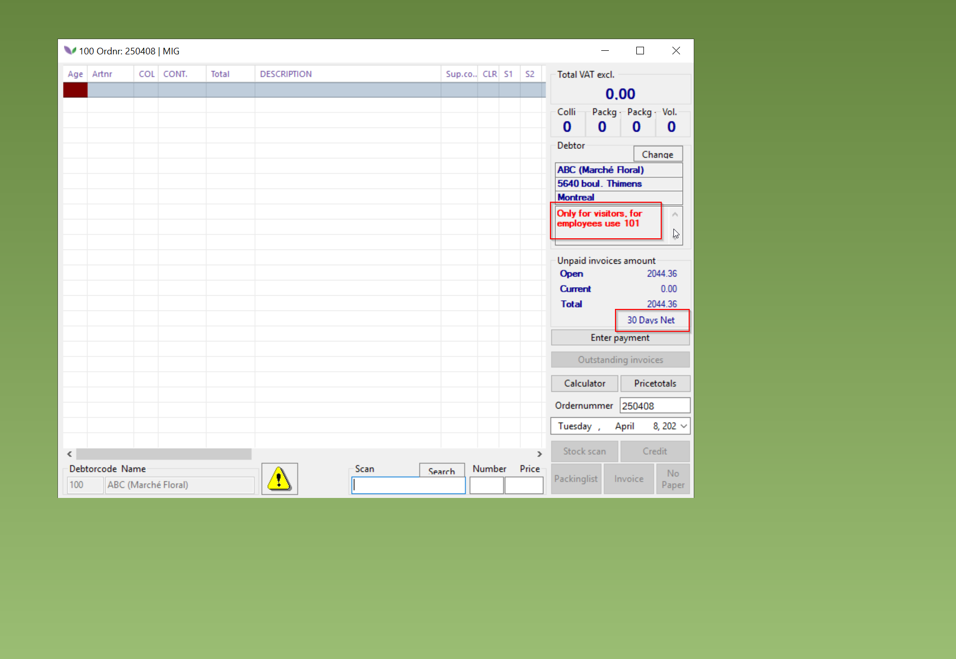Click into the Price field
956x659 pixels.
(x=523, y=485)
